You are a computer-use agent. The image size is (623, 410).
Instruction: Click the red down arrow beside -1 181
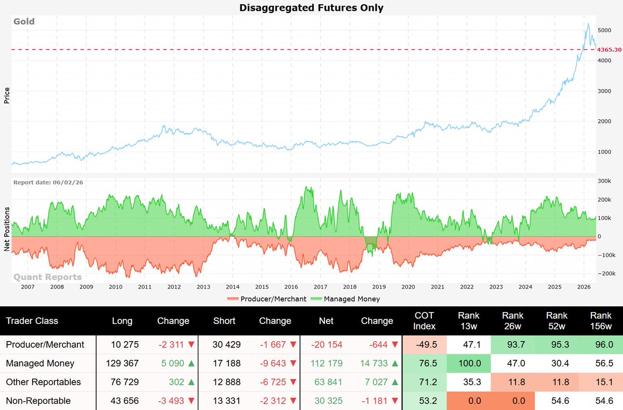(x=396, y=401)
